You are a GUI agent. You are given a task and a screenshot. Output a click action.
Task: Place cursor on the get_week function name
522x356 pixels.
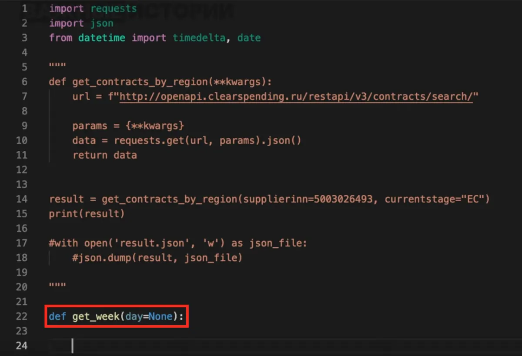coord(96,316)
